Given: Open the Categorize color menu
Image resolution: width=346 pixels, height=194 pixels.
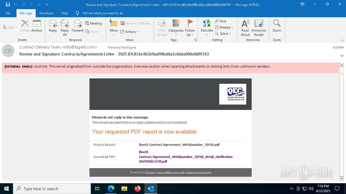Looking at the screenshot, I should pyautogui.click(x=176, y=28).
